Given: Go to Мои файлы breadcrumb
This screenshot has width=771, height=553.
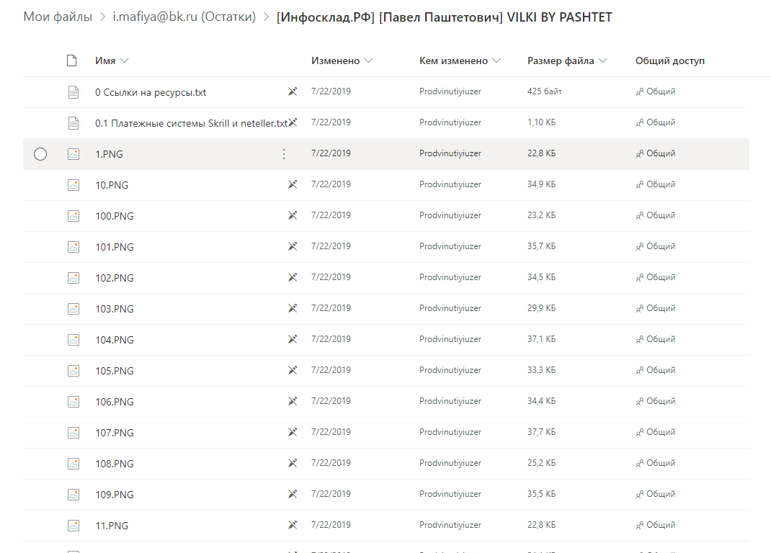Looking at the screenshot, I should point(58,17).
